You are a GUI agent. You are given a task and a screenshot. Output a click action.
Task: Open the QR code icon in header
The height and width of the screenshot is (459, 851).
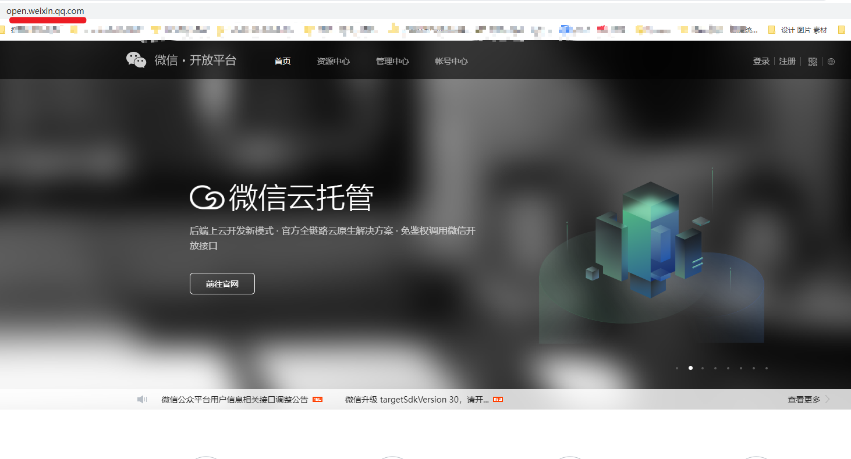point(813,62)
